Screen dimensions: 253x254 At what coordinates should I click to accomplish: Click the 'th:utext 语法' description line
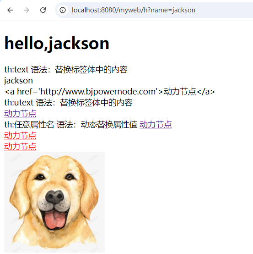click(68, 103)
